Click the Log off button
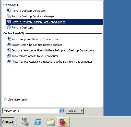 (73, 111)
